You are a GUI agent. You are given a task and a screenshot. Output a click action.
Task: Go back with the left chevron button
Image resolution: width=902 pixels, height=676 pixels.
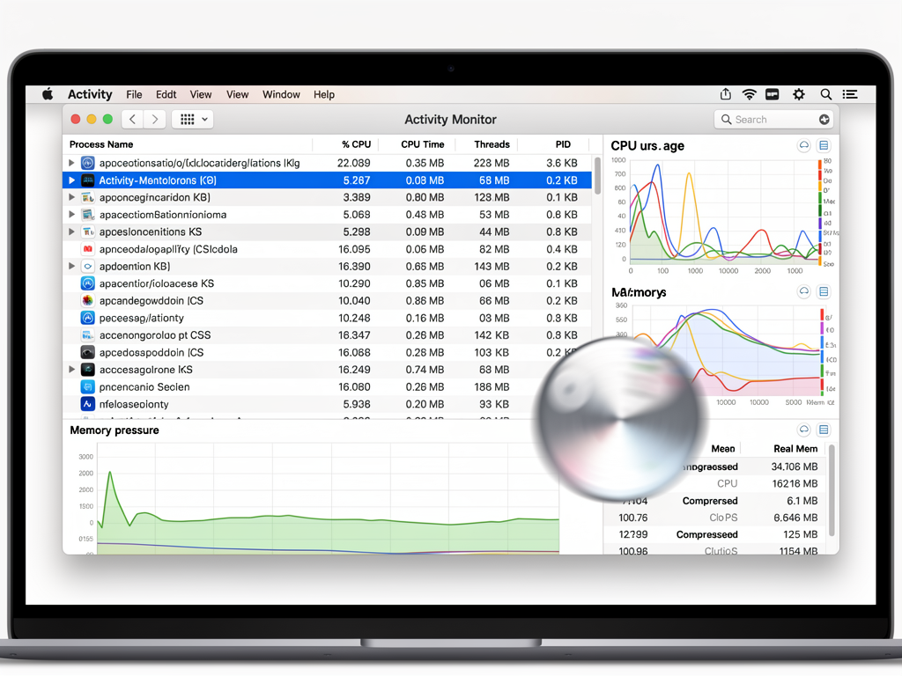point(132,119)
